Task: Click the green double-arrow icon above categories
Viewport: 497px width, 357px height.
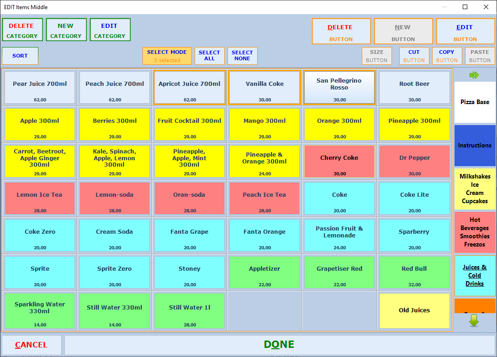Action: pos(474,75)
